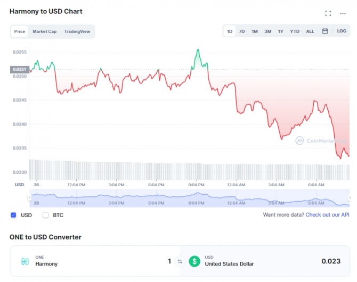Click right handle of range selector
Viewport: 357px width, 282px height.
[x=350, y=198]
